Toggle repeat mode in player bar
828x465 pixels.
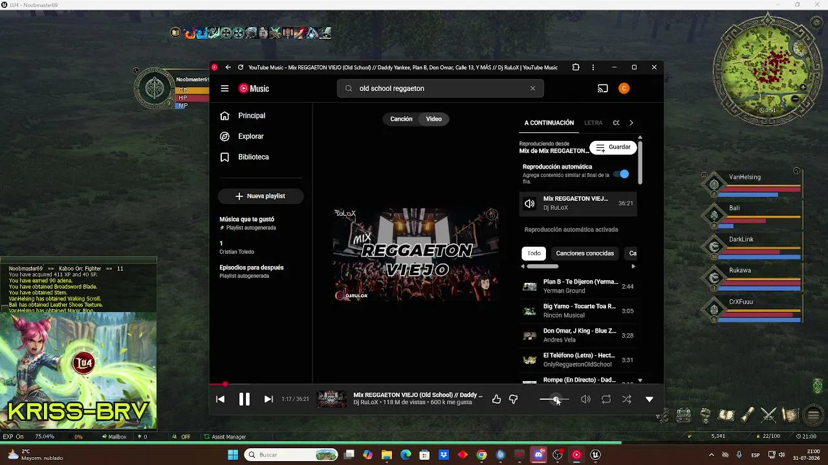[x=606, y=399]
